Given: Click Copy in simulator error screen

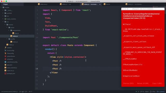Looking at the screenshot, I should [157, 83].
